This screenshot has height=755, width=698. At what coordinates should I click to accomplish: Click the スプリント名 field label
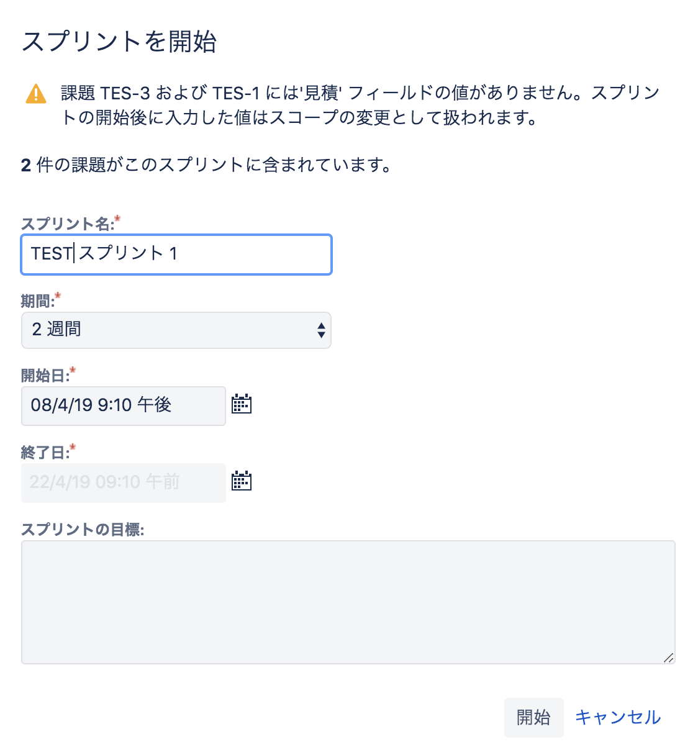(x=67, y=224)
